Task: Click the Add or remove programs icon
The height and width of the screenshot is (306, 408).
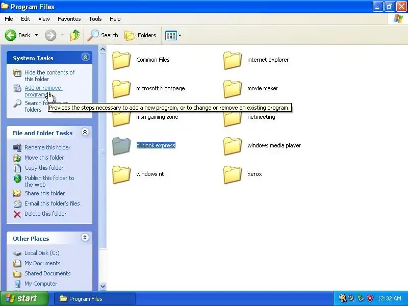Action: (x=17, y=88)
